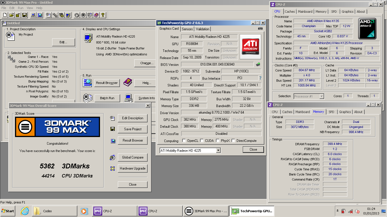Viewport: 387px width, 217px height.
Task: Click the Global Compare button
Action: 133,157
